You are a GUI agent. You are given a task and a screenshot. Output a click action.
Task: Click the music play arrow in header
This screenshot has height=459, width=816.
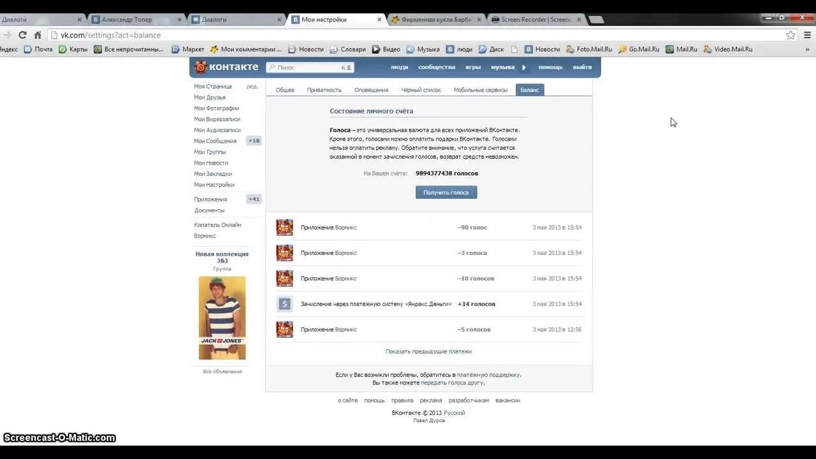click(x=524, y=67)
